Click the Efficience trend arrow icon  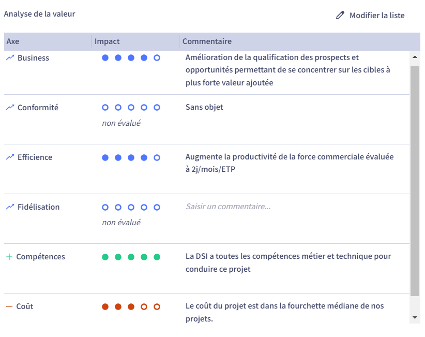click(10, 157)
